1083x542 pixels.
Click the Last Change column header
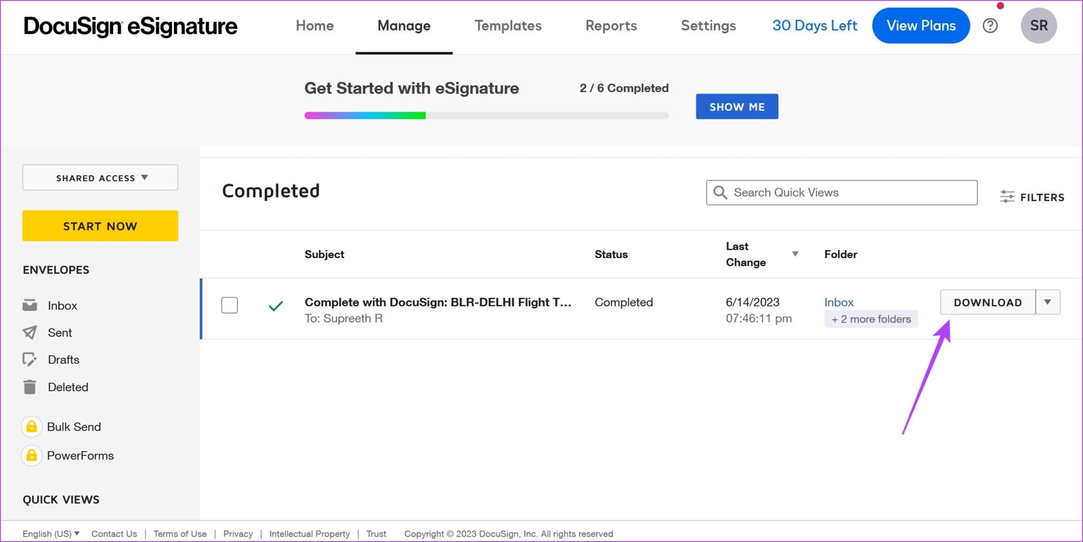coord(746,254)
